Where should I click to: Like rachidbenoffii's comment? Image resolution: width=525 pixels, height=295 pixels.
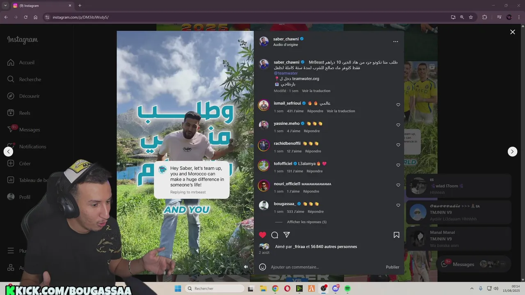[398, 145]
